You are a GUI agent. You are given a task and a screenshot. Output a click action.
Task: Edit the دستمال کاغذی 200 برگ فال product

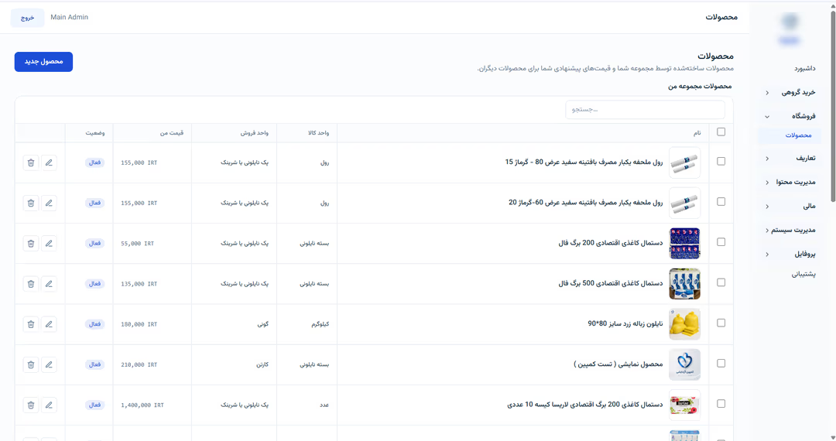pos(49,244)
